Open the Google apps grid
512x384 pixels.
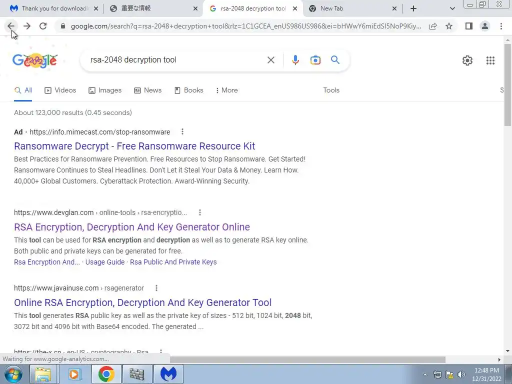tap(490, 60)
